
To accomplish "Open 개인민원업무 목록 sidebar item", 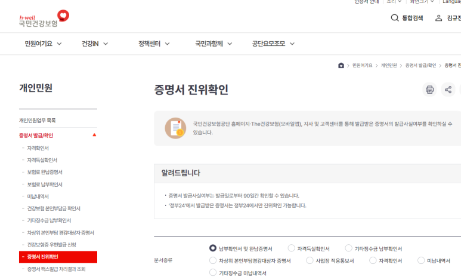I will [x=38, y=121].
